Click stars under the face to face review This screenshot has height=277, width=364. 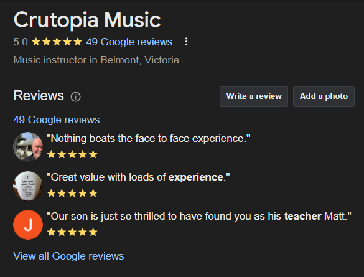click(72, 154)
